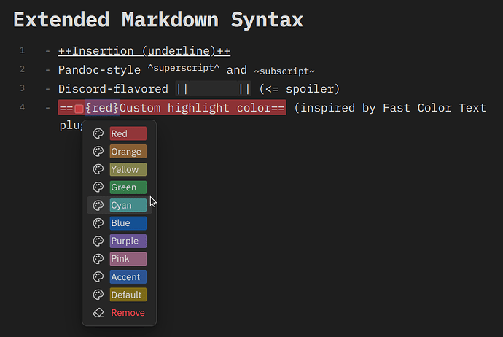
Task: Click the palette icon beside Pink
Action: coord(98,259)
